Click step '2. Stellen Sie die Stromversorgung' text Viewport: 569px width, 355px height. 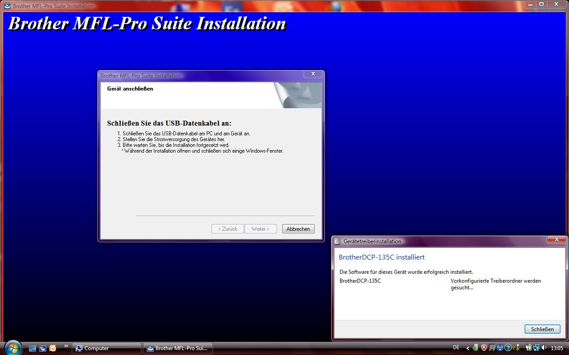click(x=171, y=139)
